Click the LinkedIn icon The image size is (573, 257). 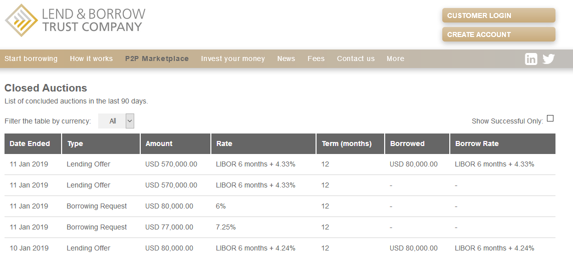coord(531,59)
